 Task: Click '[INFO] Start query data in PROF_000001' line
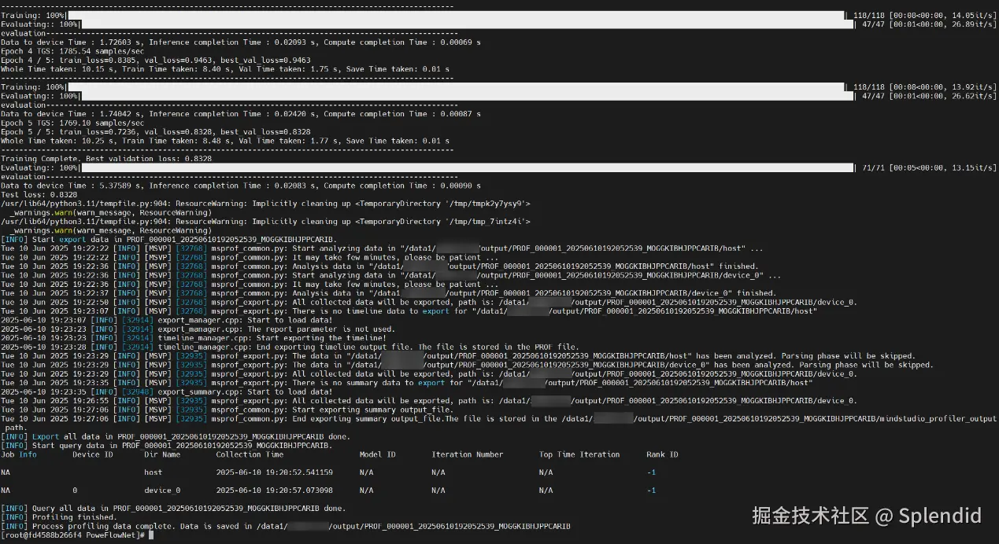(166, 446)
